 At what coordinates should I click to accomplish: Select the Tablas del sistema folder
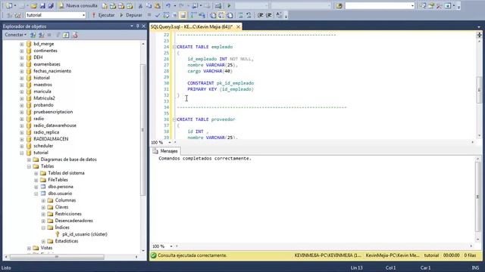[66, 173]
